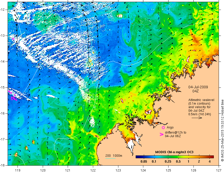This screenshot has height=173, width=224.
Task: Click the latitude axis label -18
Action: coord(3,165)
